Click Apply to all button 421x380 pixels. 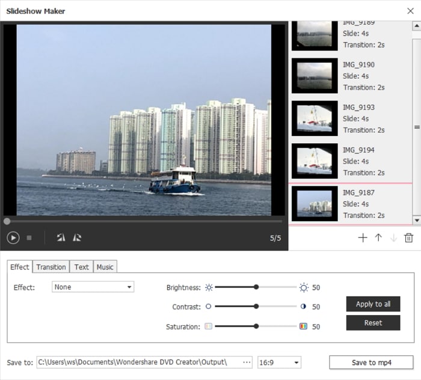pyautogui.click(x=373, y=304)
